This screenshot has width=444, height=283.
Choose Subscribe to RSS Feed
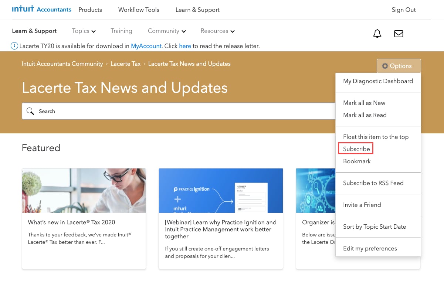(373, 183)
